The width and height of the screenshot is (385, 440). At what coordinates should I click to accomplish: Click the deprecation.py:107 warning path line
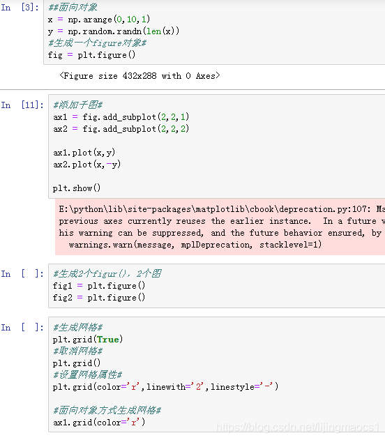[222, 209]
